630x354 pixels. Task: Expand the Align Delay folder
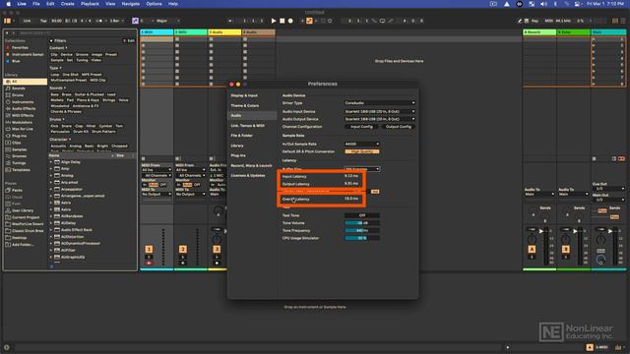tap(51, 162)
